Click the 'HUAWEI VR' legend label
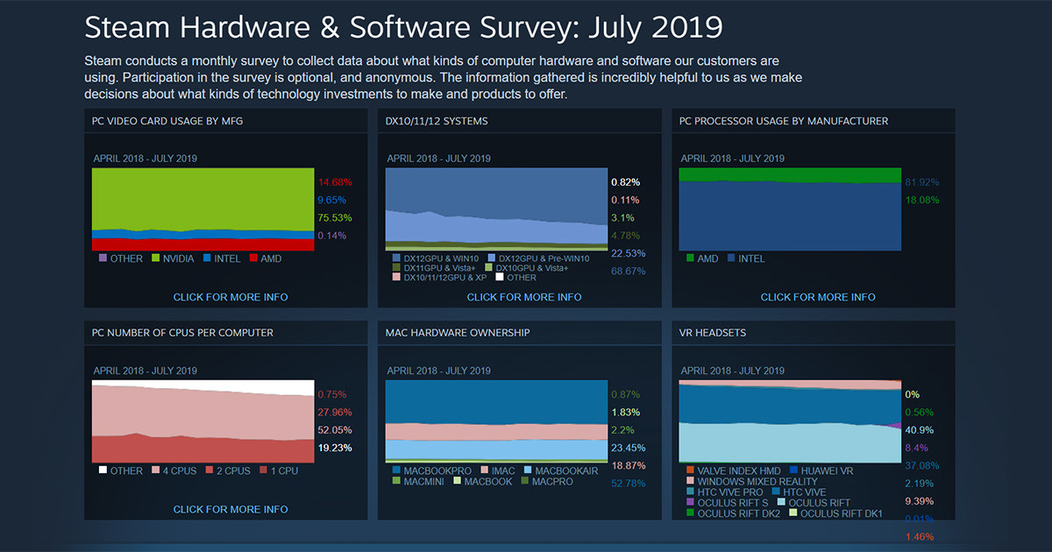The width and height of the screenshot is (1052, 552). pyautogui.click(x=827, y=471)
